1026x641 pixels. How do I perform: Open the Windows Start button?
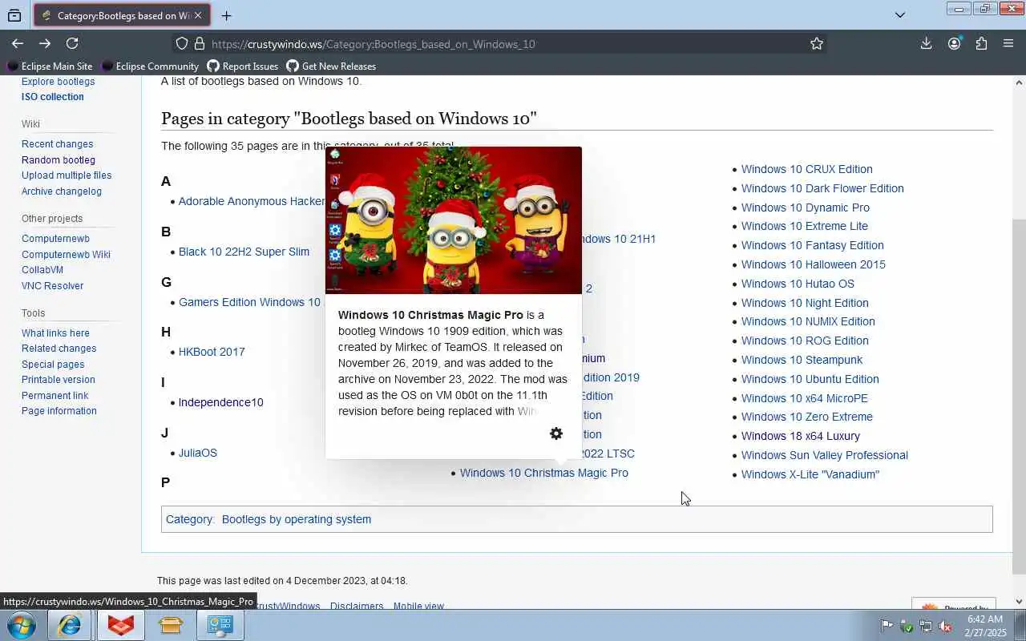(21, 625)
